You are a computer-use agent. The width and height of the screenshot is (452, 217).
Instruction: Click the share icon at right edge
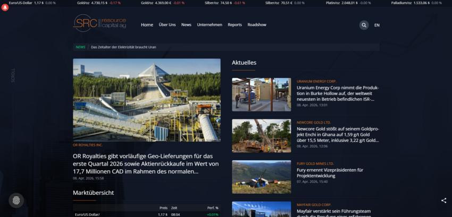[x=443, y=201]
